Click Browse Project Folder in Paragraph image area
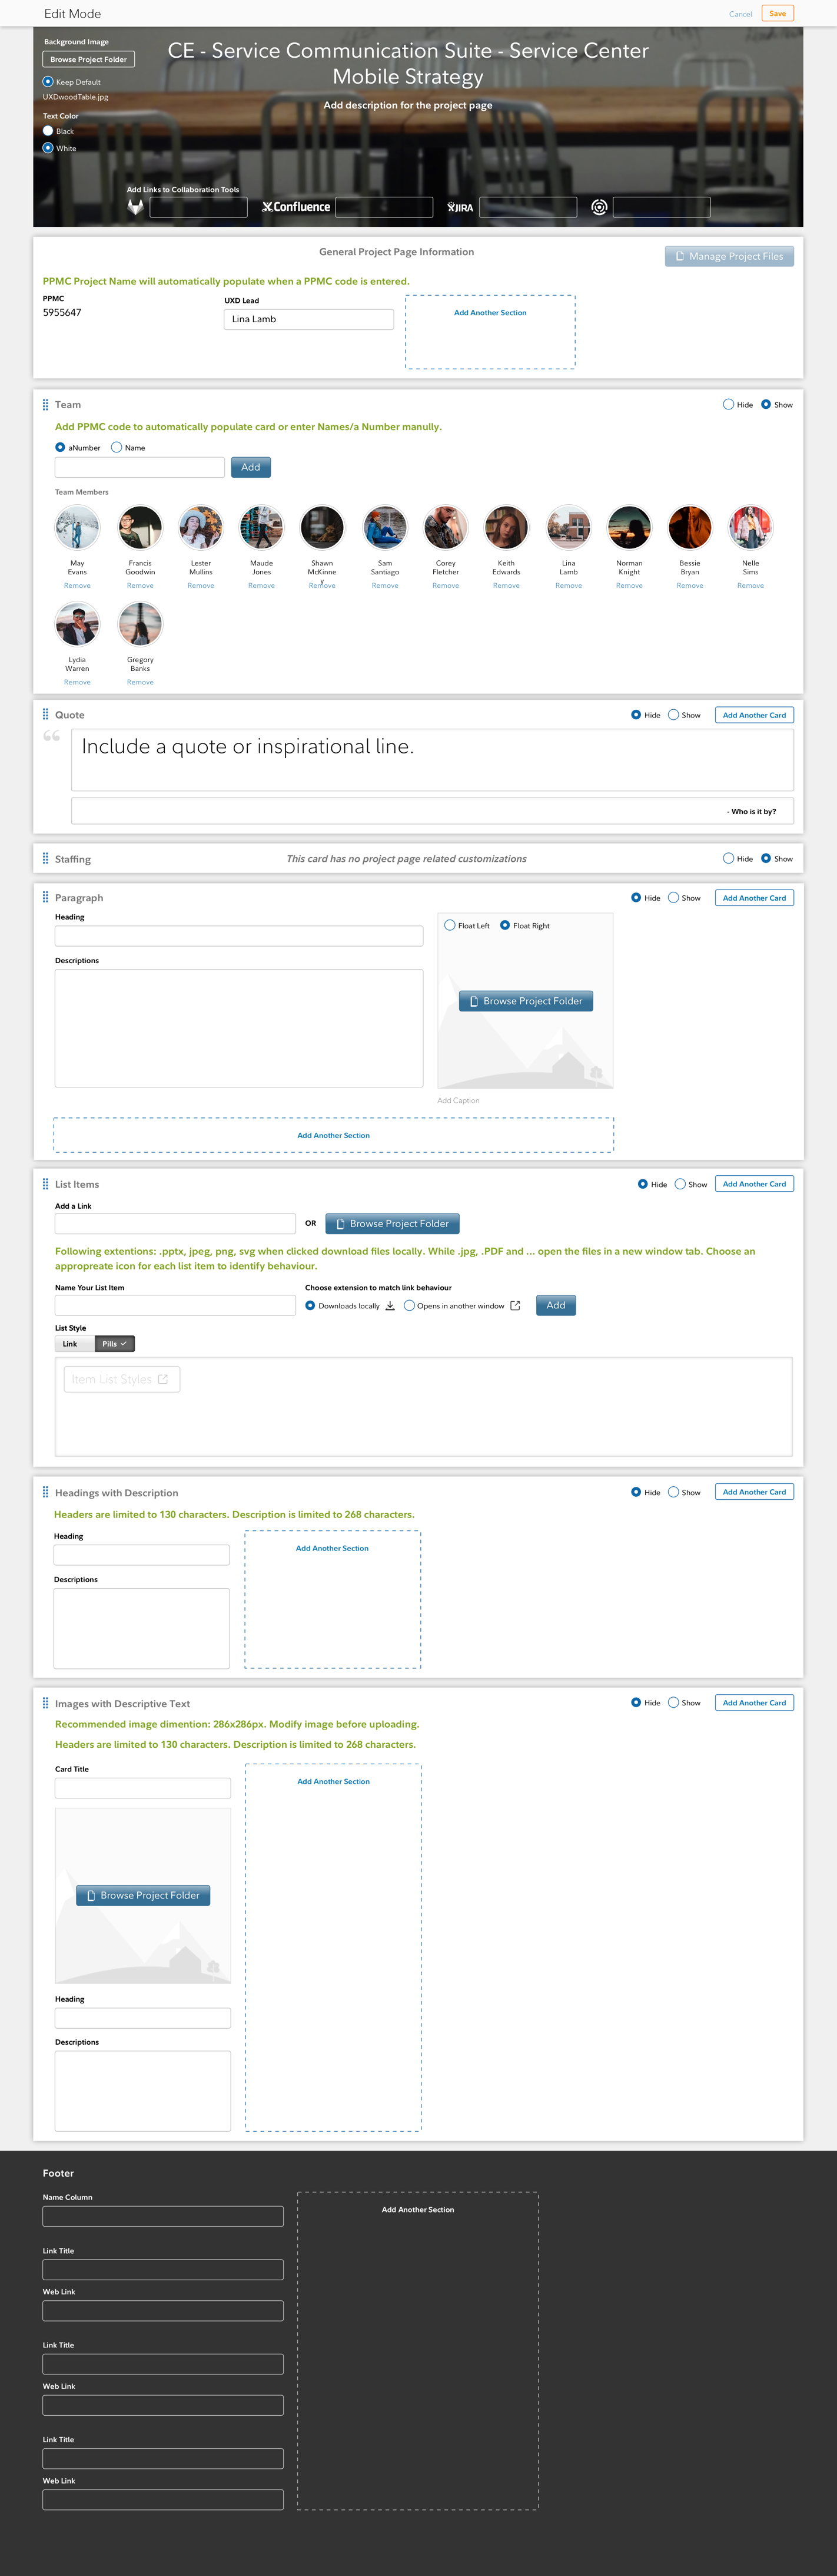The image size is (837, 2576). point(526,1001)
